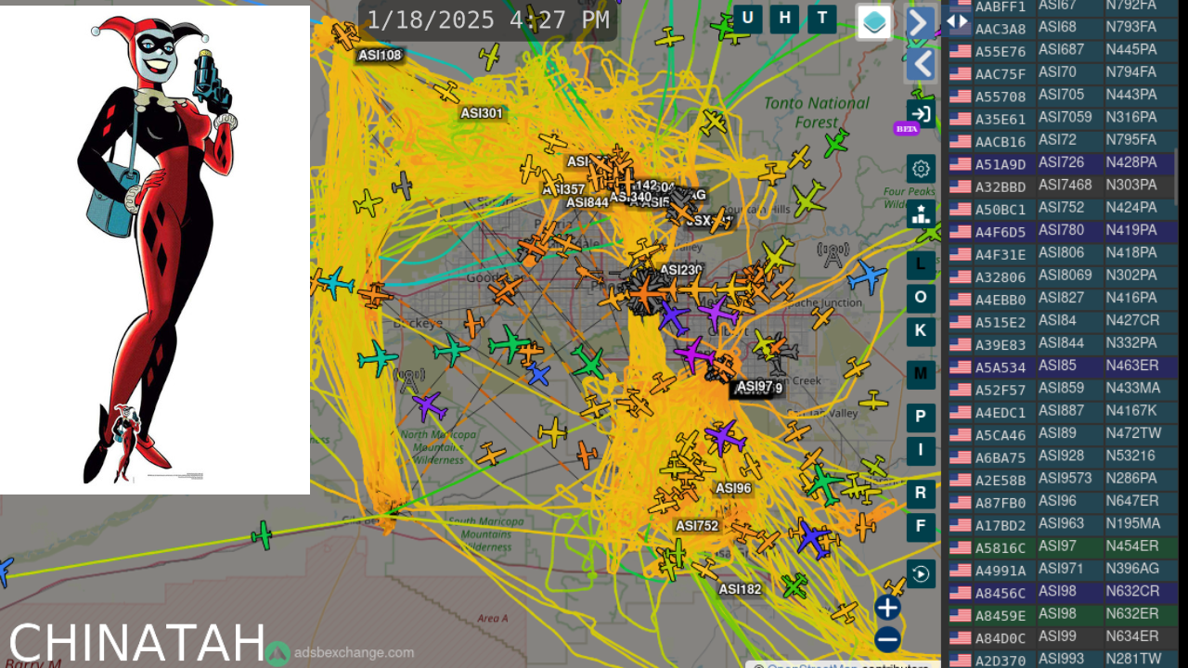1188x668 pixels.
Task: Select table row with hex A5A534
Action: [x=1063, y=366]
